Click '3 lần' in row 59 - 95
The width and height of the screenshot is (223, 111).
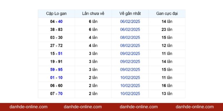(93, 70)
